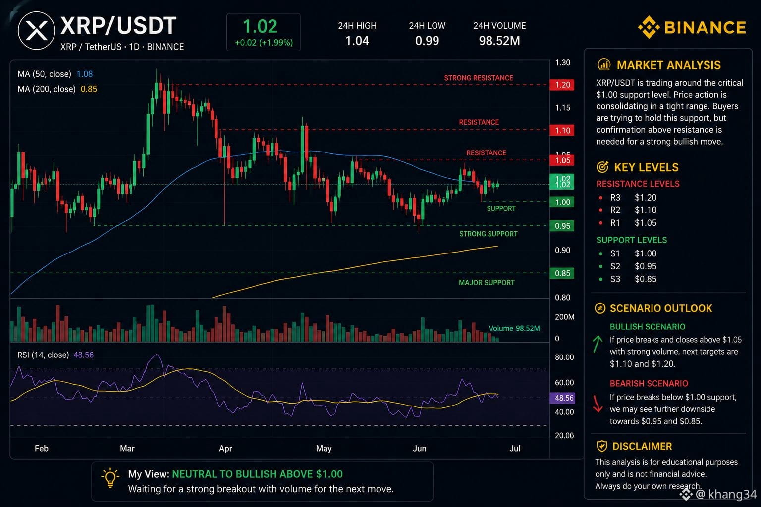Click the 20.00 RSI axis value

(x=564, y=436)
